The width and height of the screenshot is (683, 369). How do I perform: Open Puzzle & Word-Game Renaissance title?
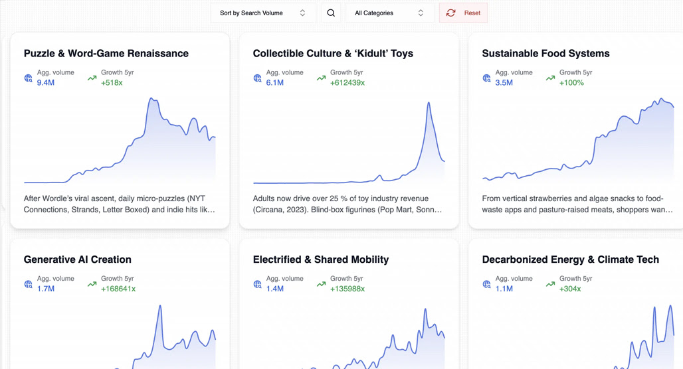pos(106,54)
